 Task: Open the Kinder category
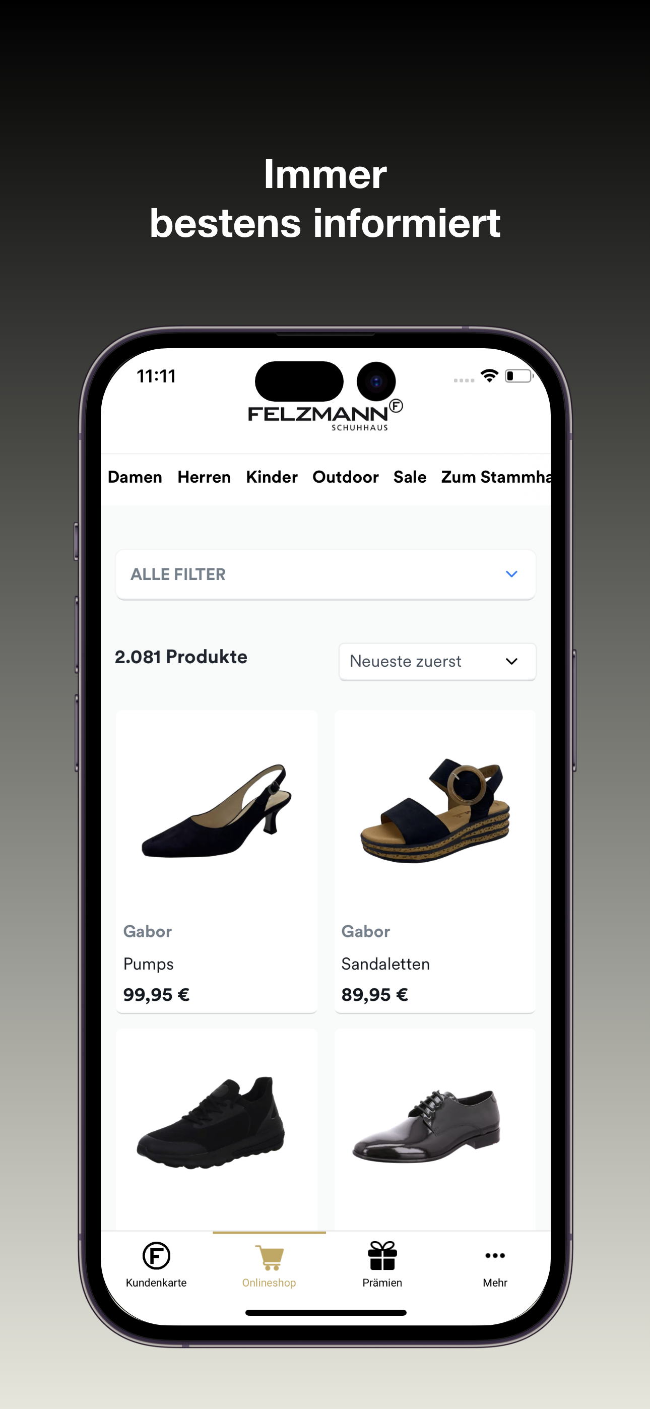tap(272, 477)
